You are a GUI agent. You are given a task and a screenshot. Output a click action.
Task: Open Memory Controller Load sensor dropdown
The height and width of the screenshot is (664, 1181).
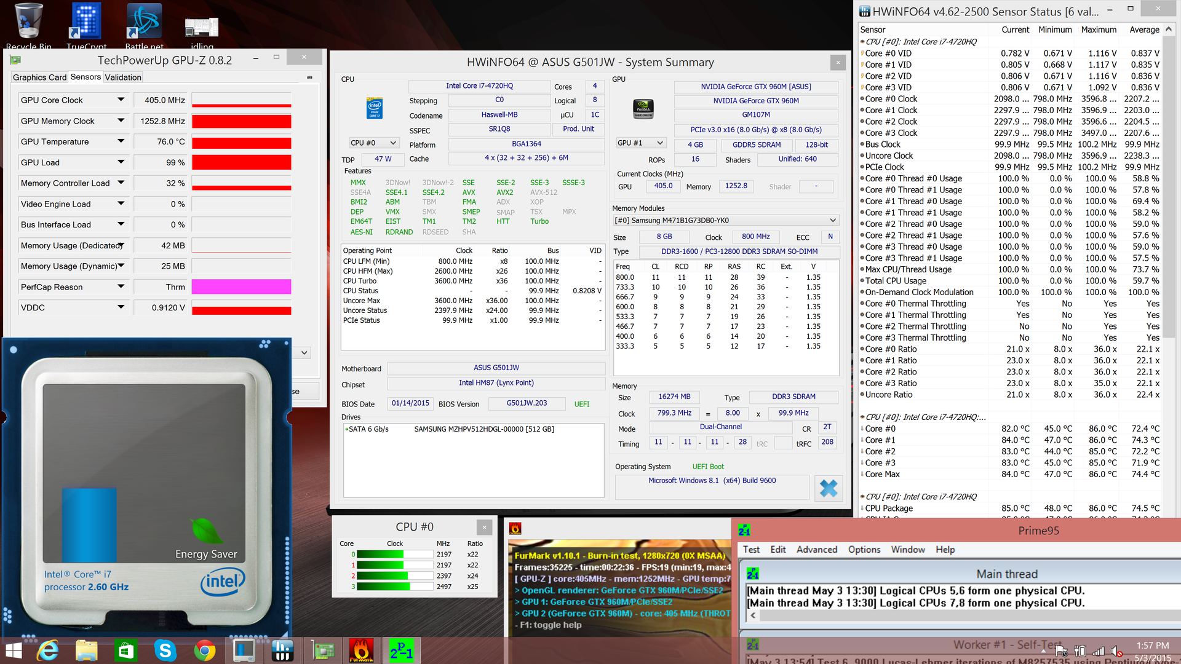121,183
